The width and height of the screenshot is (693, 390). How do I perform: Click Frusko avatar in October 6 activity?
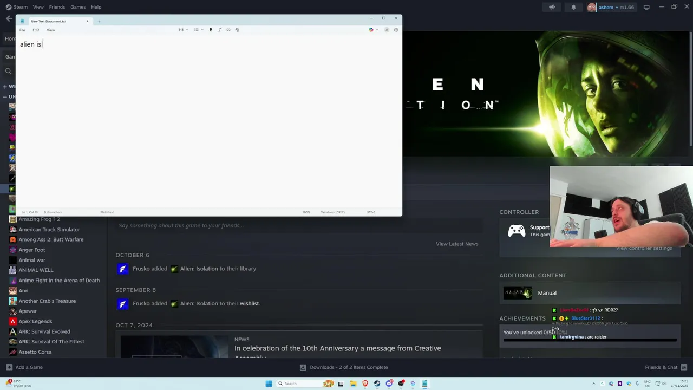point(123,269)
